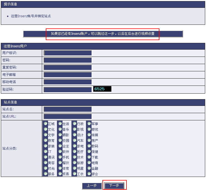Pick 汽车 as the site category
The width and height of the screenshot is (206, 190).
75,140
